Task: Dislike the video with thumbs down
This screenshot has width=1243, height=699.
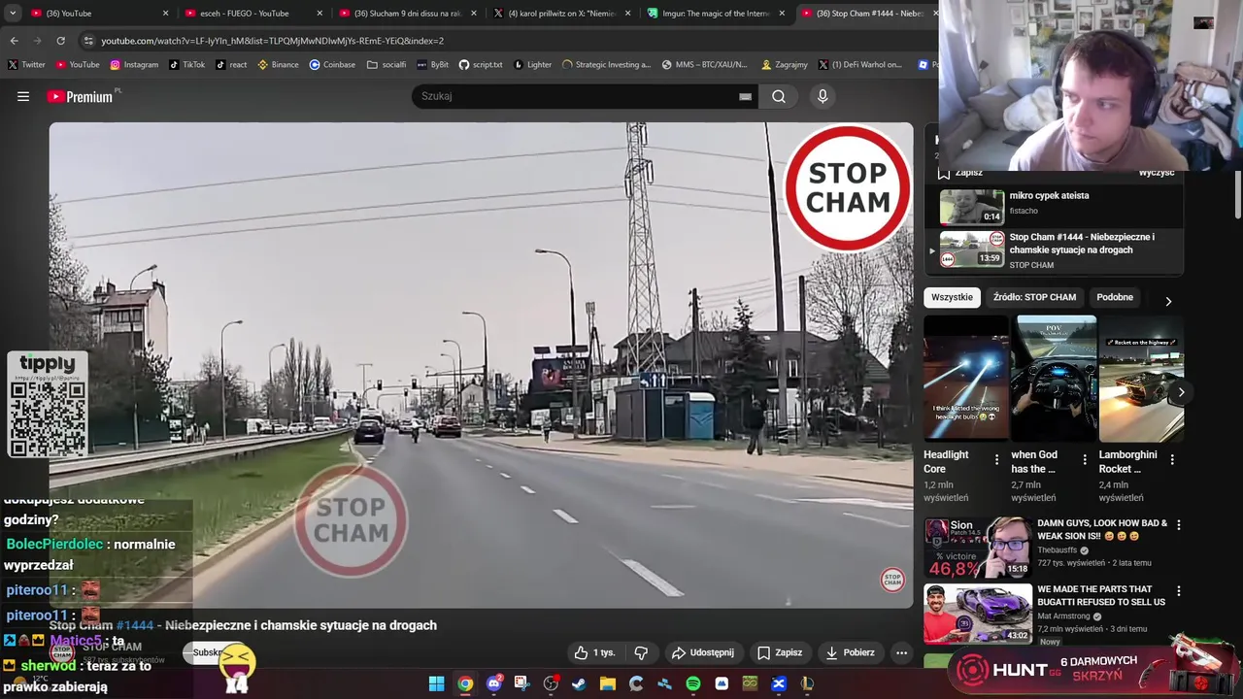Action: pos(641,652)
